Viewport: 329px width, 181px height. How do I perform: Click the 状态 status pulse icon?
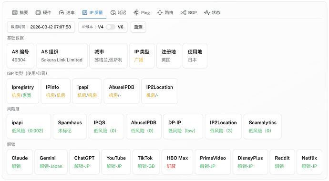[207, 12]
